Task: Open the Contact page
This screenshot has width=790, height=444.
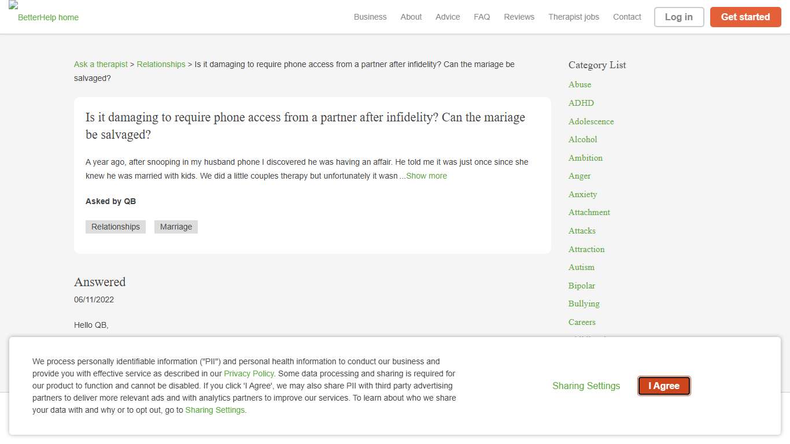Action: (627, 17)
